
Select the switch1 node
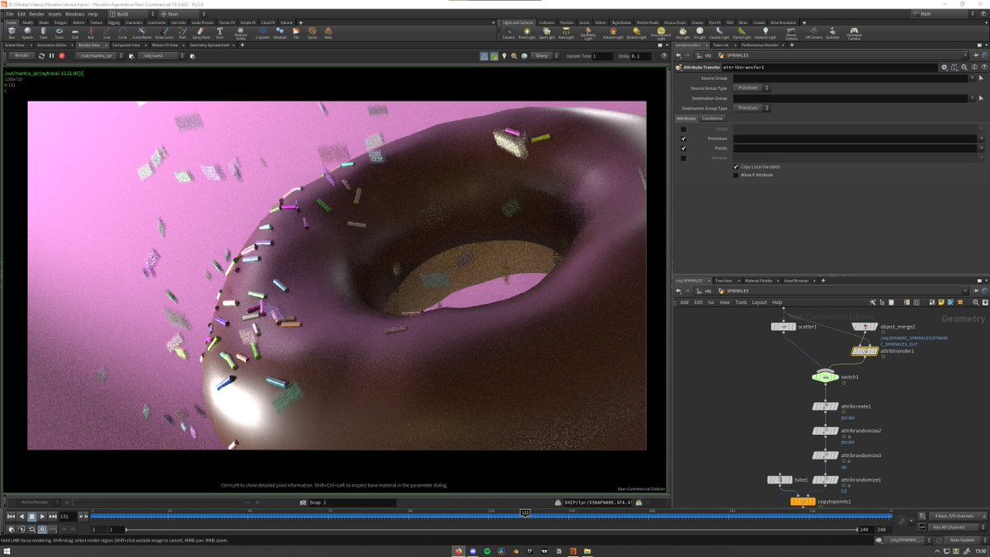825,377
